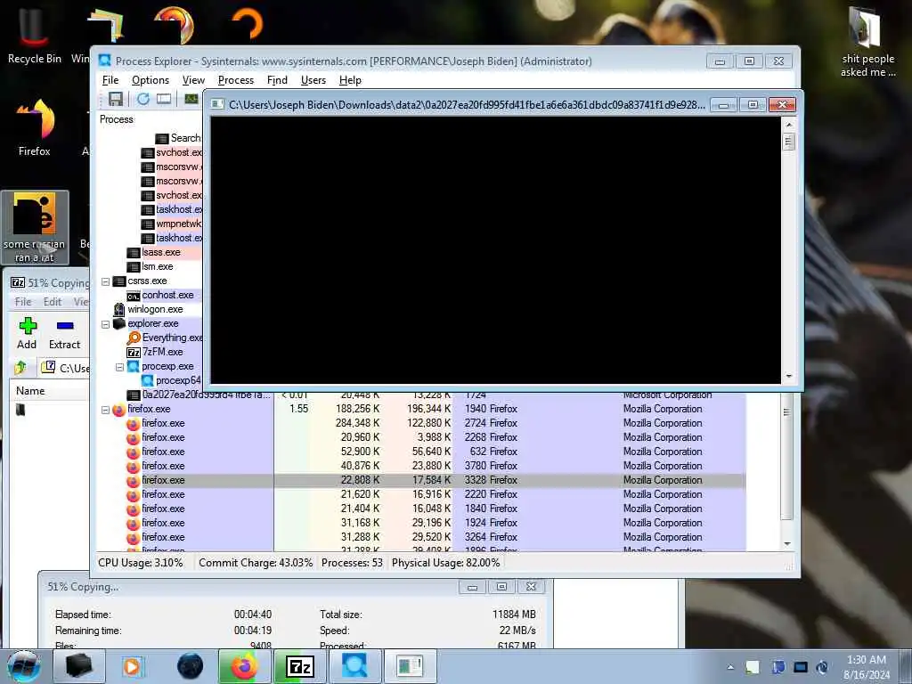The width and height of the screenshot is (912, 684).
Task: Open the Find menu
Action: [277, 80]
